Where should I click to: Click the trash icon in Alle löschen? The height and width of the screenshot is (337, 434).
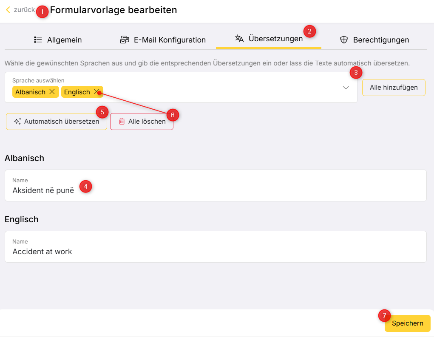[x=122, y=122]
